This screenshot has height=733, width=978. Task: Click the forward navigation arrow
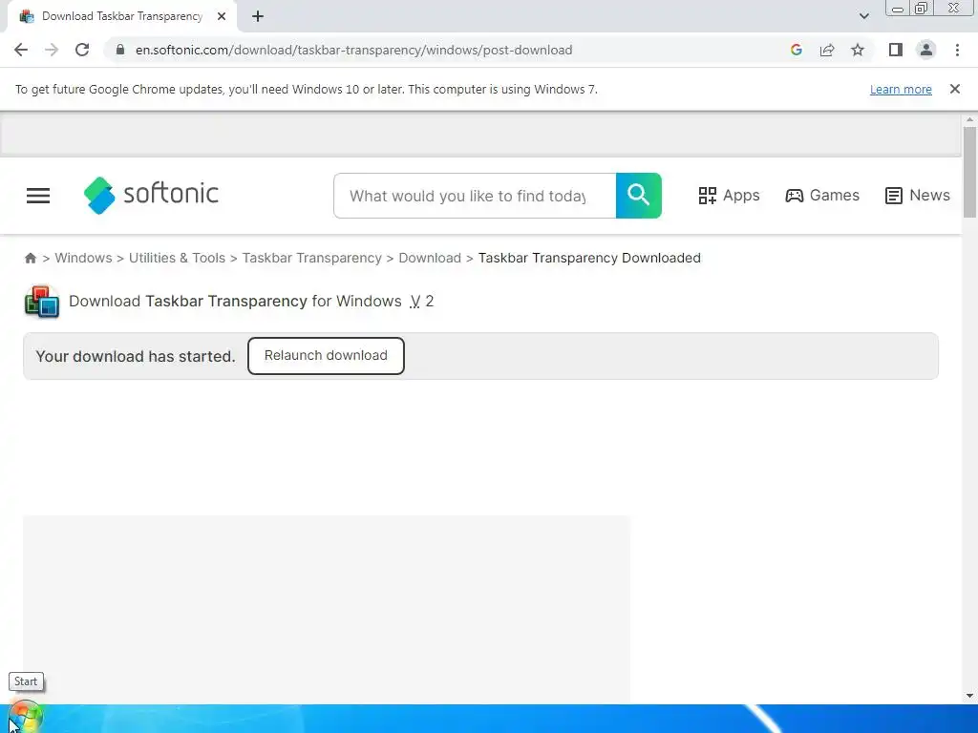tap(52, 50)
